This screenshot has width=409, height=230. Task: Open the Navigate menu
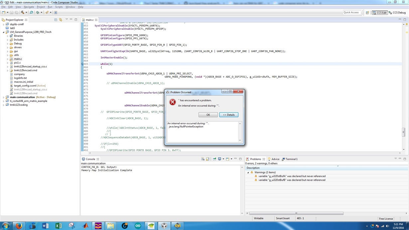(29, 7)
